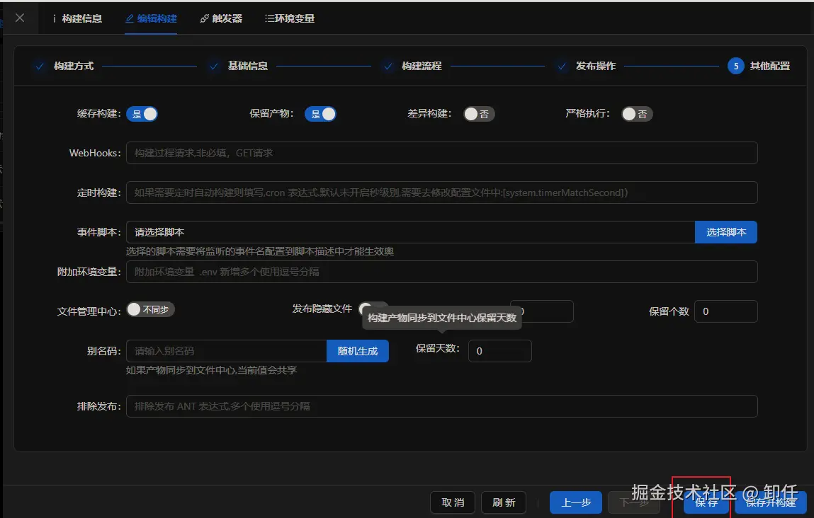Click the checkmark icon beside 发布操作
The image size is (814, 518).
pyautogui.click(x=562, y=67)
